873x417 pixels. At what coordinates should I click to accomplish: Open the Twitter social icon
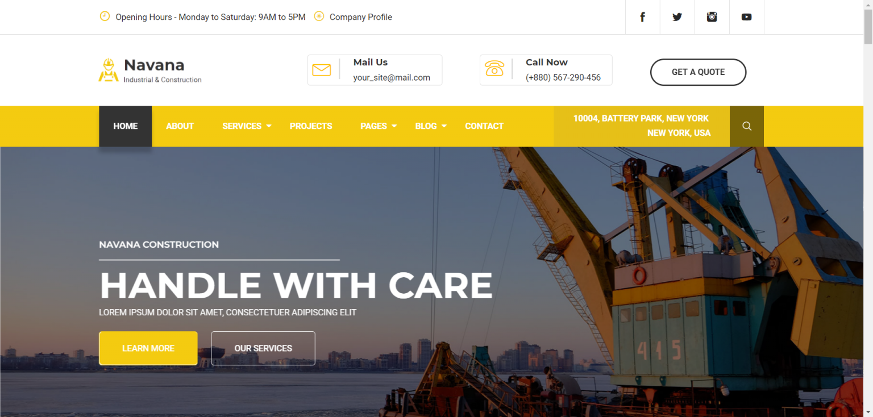[677, 17]
